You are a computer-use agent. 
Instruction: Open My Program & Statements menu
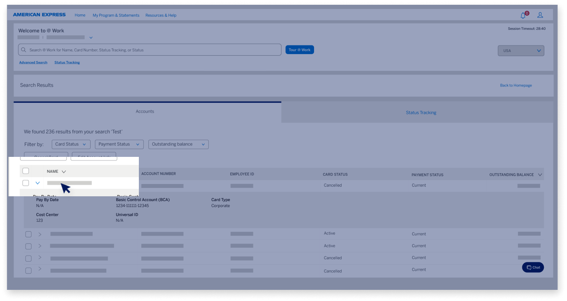(116, 15)
